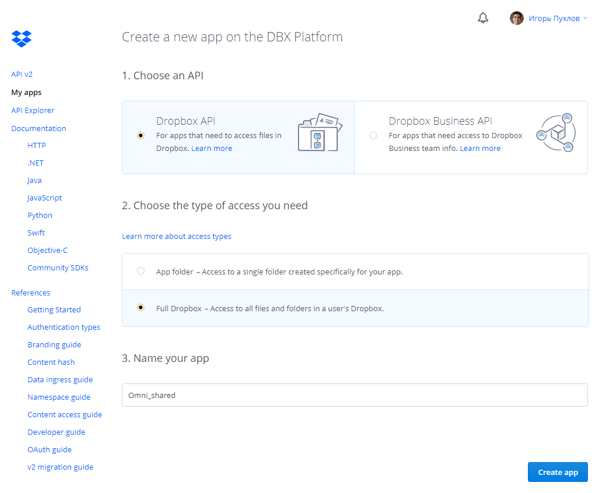
Task: Select the Dropbox Business API radio button
Action: coord(374,135)
